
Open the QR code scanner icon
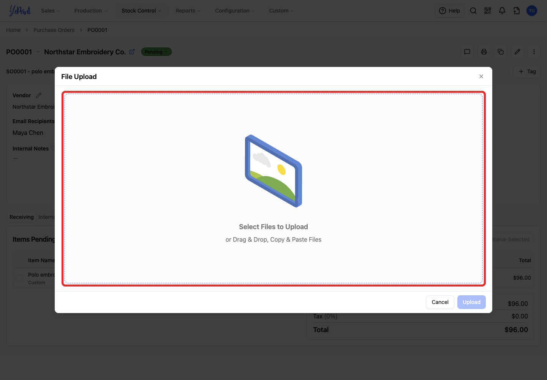[x=488, y=11]
